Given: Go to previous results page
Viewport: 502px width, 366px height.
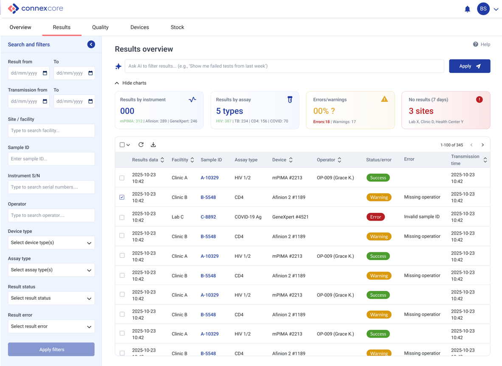Looking at the screenshot, I should [471, 145].
